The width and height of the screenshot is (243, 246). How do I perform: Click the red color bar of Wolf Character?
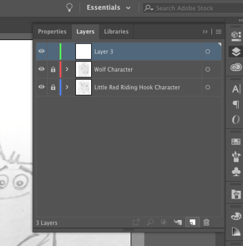point(60,69)
